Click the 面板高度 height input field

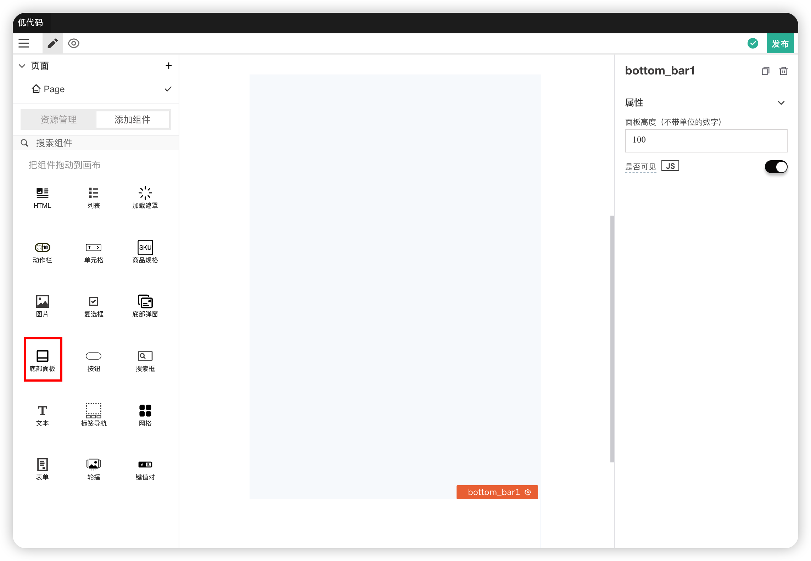706,140
